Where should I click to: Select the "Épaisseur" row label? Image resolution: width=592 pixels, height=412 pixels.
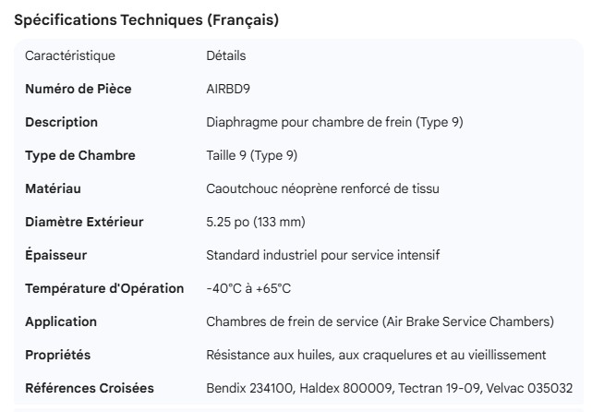[x=56, y=255]
